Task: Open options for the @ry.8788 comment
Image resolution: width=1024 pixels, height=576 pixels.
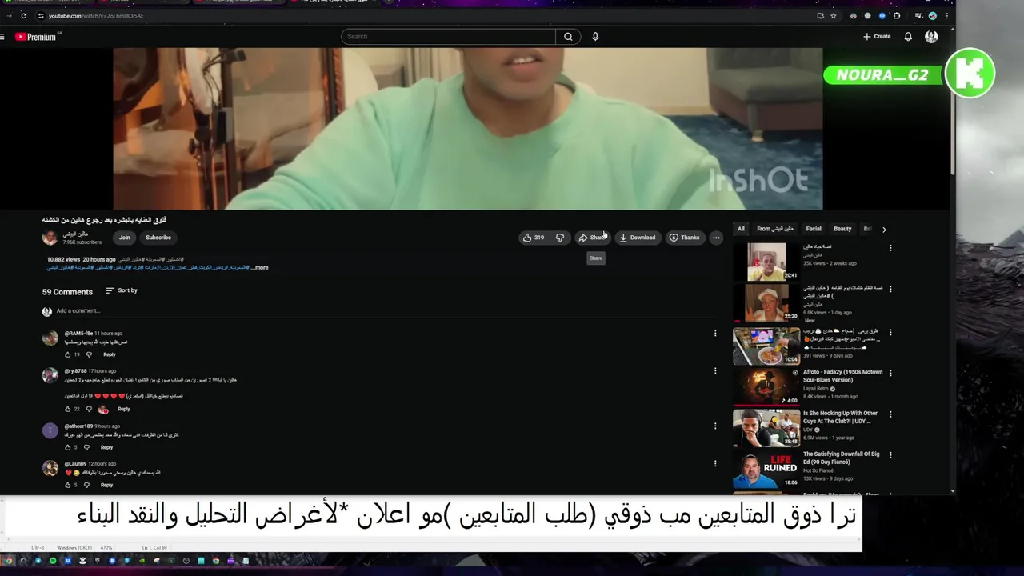Action: (x=715, y=371)
